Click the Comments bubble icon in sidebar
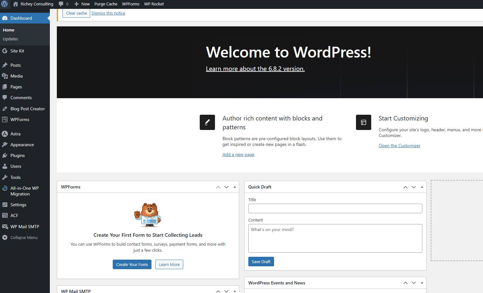Viewport: 483px width, 293px height. pos(5,98)
